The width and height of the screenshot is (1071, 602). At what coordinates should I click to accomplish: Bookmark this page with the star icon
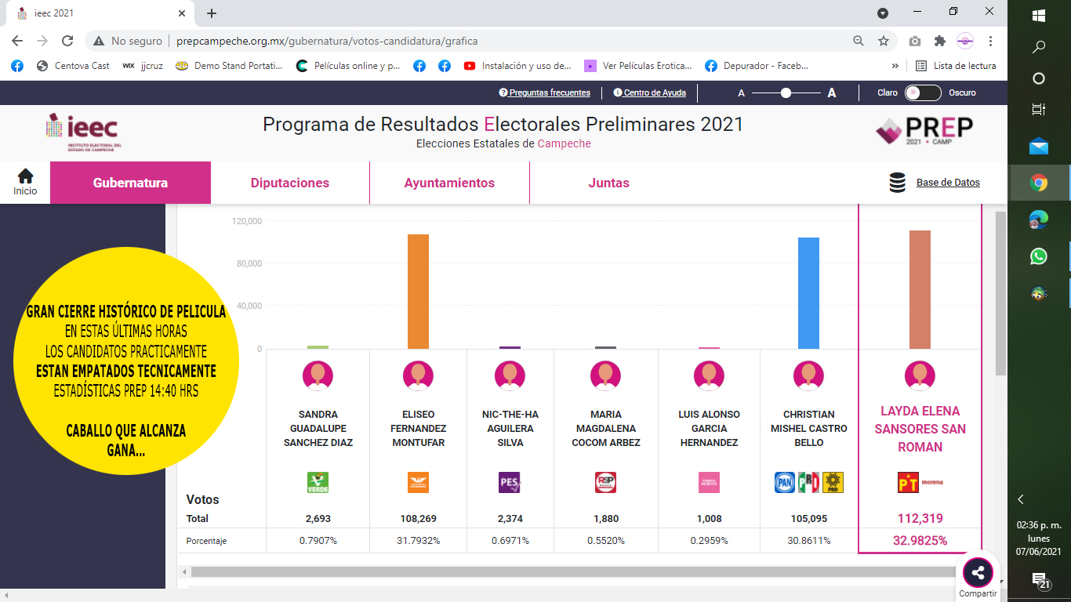coord(884,41)
